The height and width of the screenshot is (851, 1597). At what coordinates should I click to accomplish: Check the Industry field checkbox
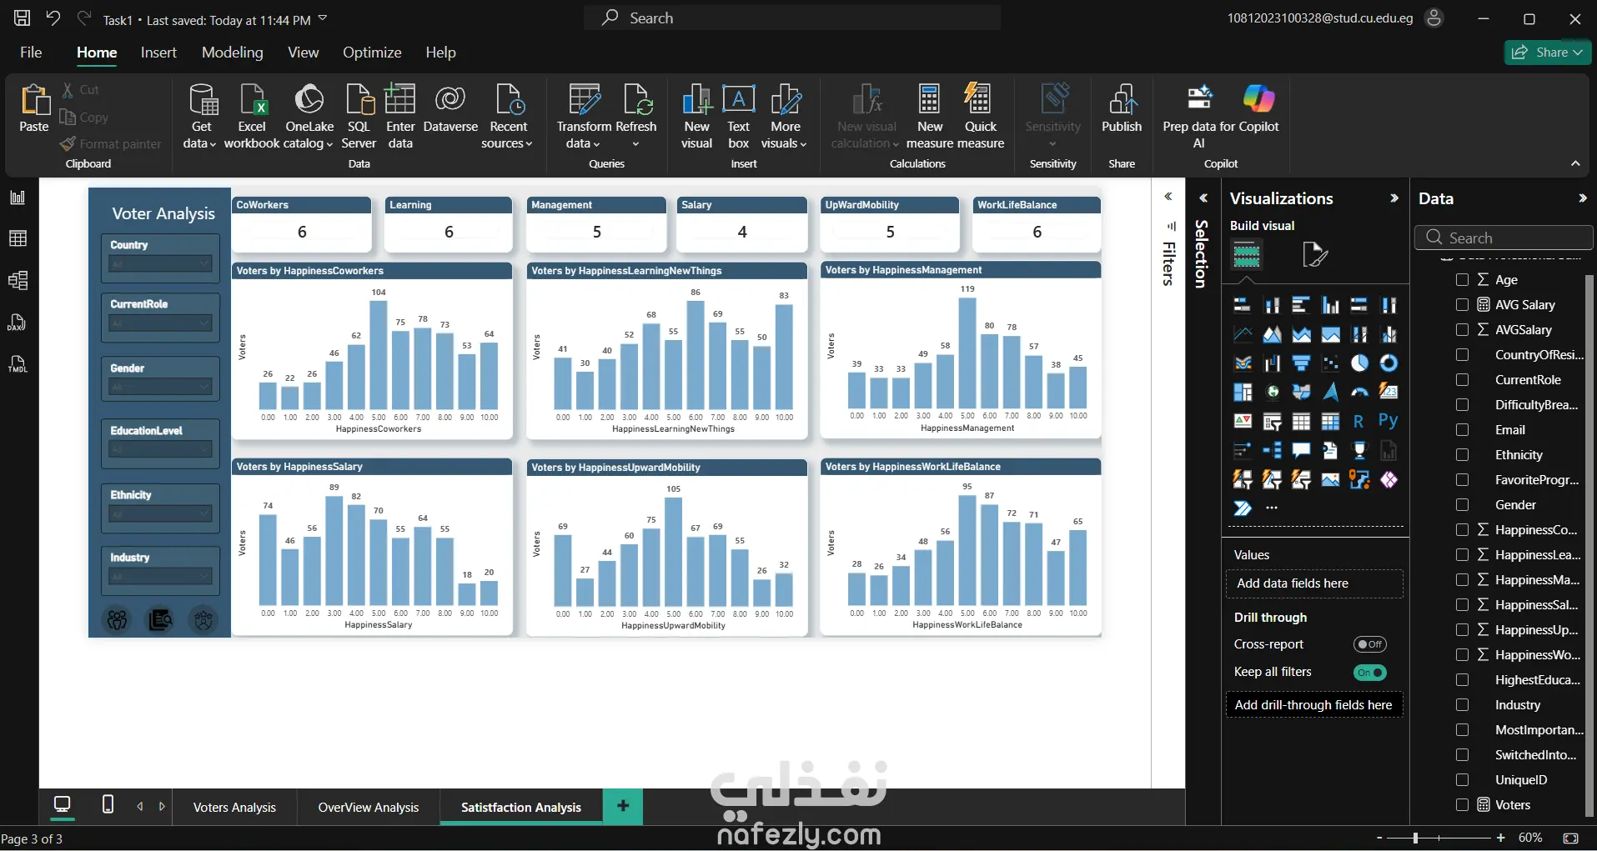point(1462,705)
